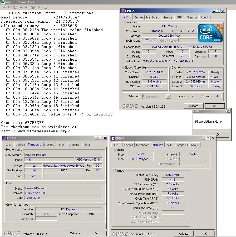Click the Intel Core i5 logo badge
Image resolution: width=236 pixels, height=237 pixels.
(x=210, y=33)
